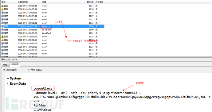Click event ID 1027 at 10:35:31

[x=91, y=16]
